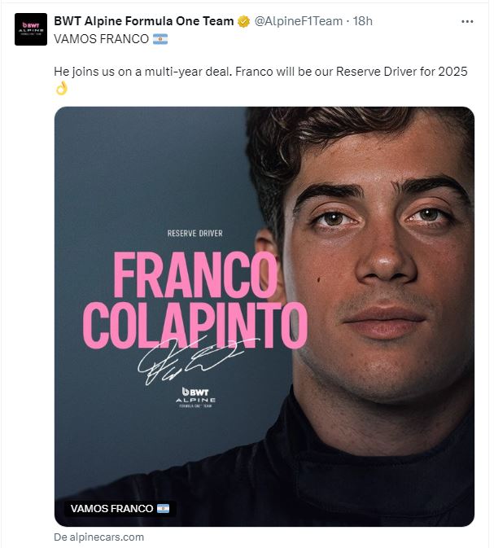Click the RESERVE DRIVER label on the poster
This screenshot has height=548, width=494.
(x=195, y=234)
